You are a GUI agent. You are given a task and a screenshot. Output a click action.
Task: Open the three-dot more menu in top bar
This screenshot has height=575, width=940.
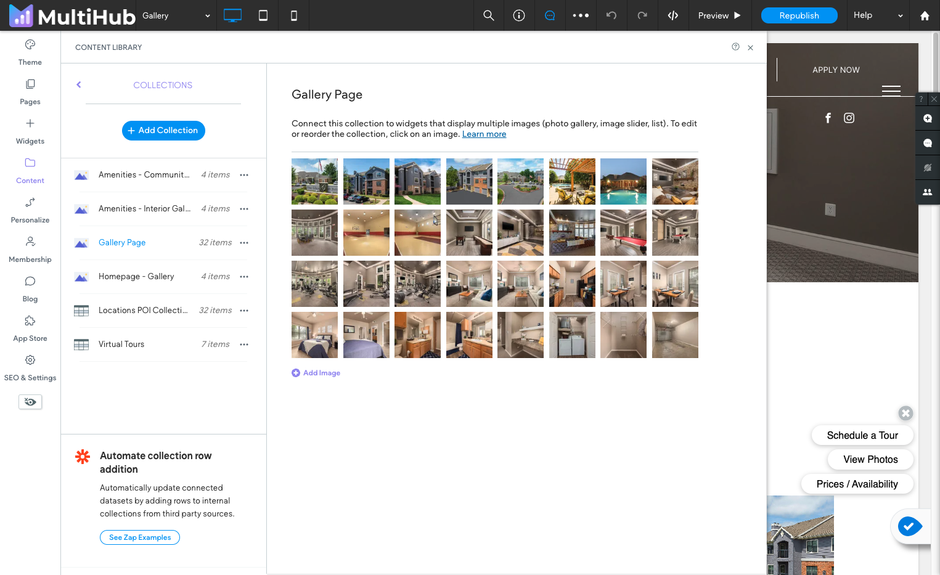(581, 15)
